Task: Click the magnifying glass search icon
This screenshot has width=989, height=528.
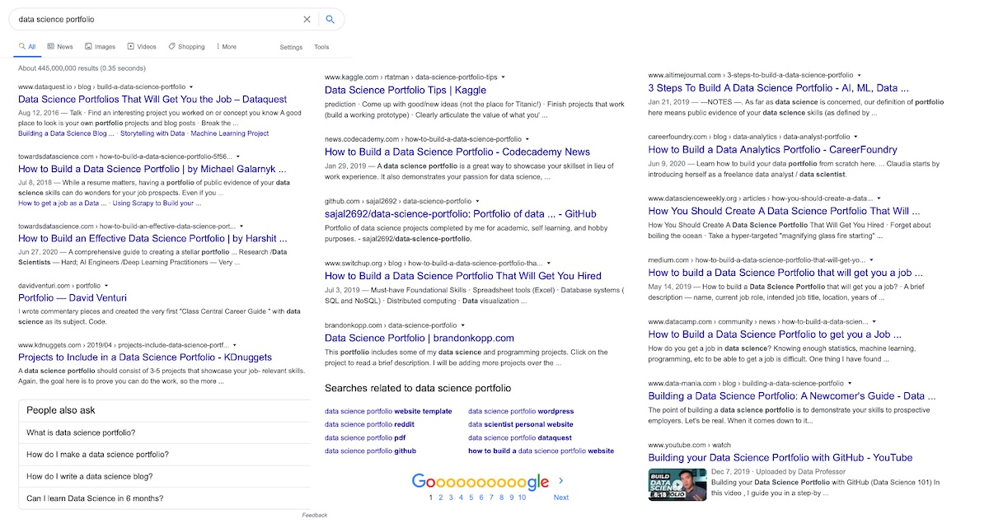Action: (330, 19)
